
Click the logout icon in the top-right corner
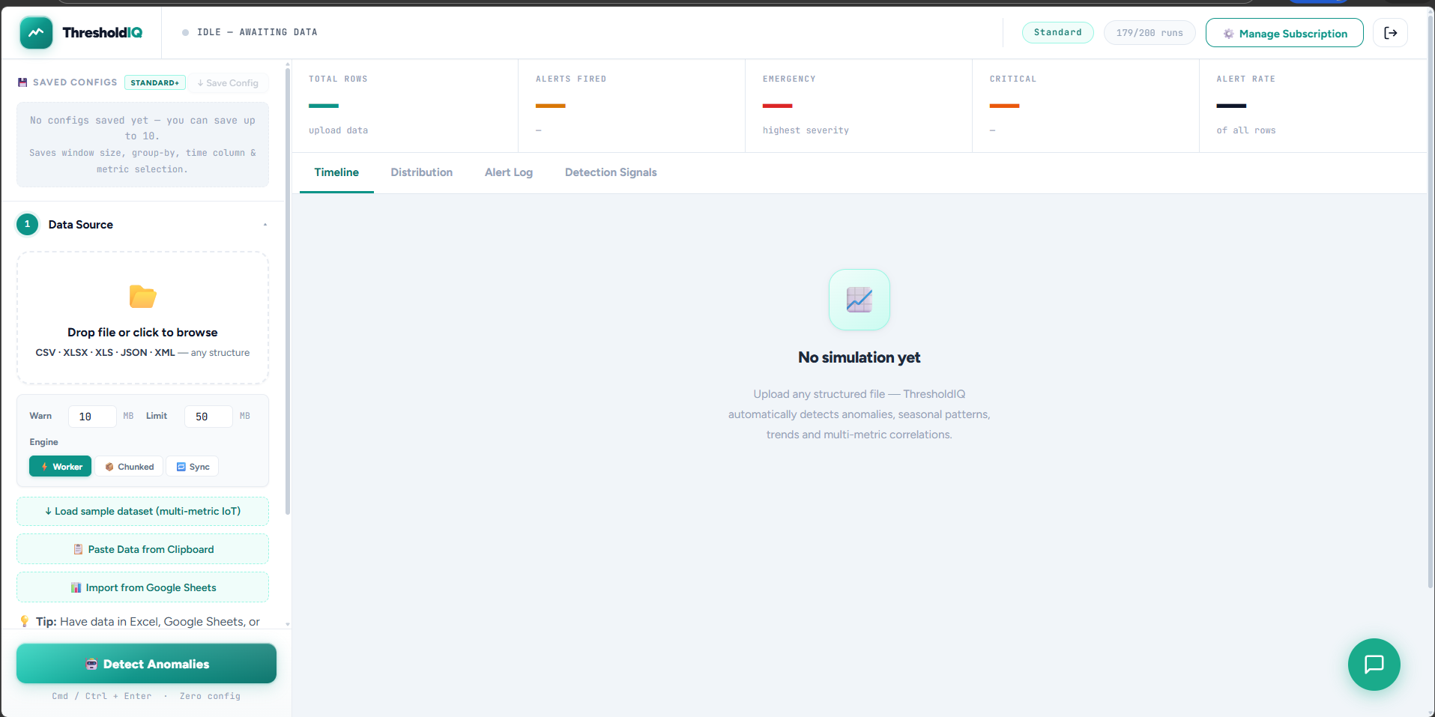point(1390,32)
